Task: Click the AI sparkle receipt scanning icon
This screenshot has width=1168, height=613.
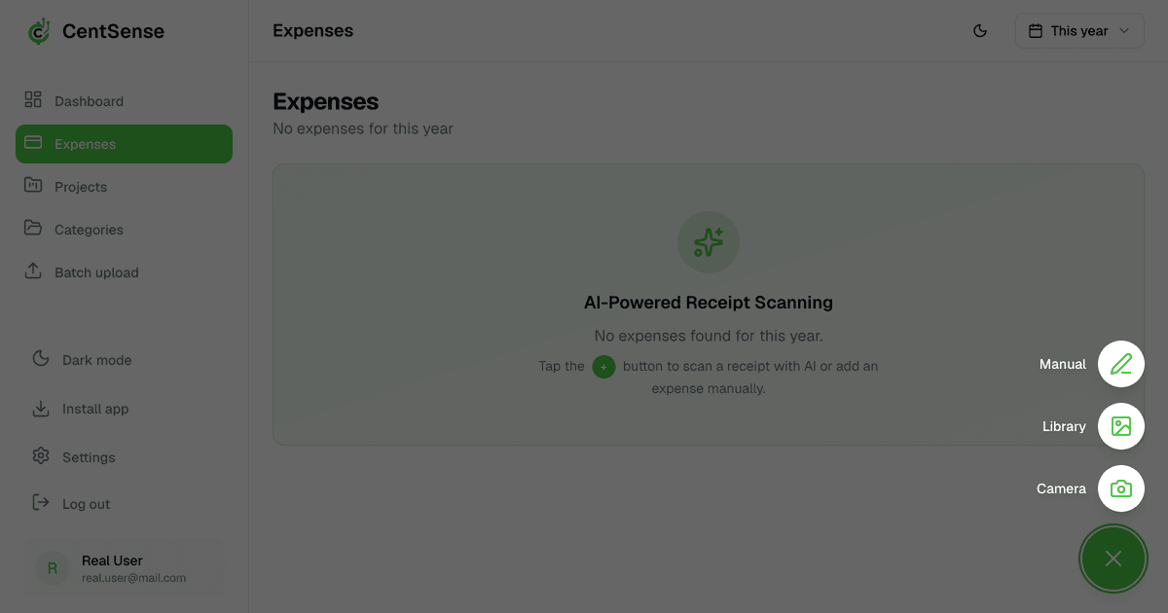Action: tap(708, 241)
